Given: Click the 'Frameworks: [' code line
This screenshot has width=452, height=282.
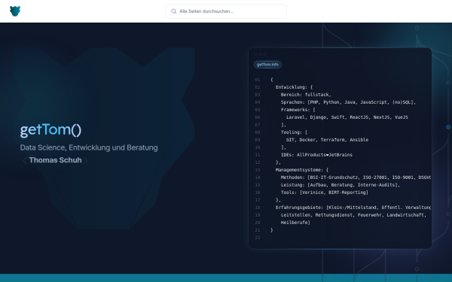Looking at the screenshot, I should point(298,110).
